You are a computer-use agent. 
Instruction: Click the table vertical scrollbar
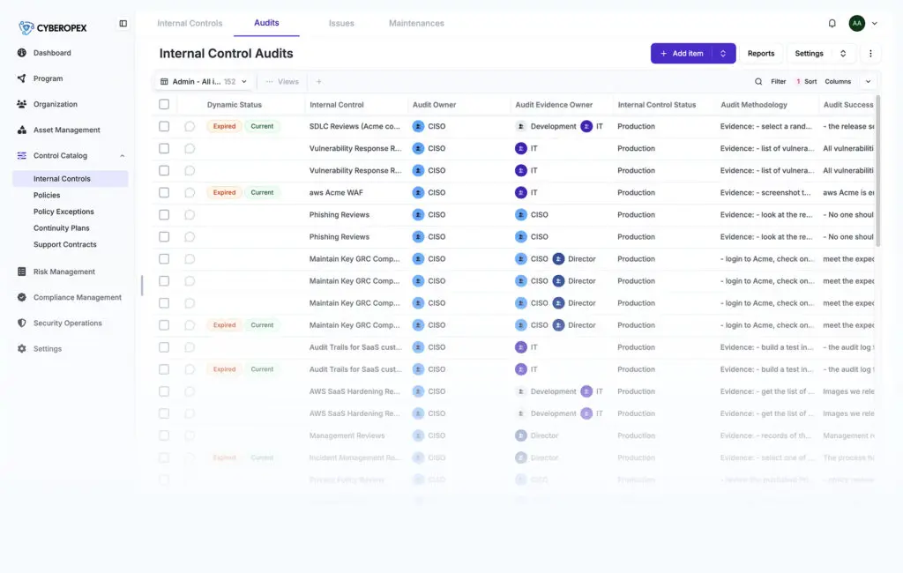[877, 171]
